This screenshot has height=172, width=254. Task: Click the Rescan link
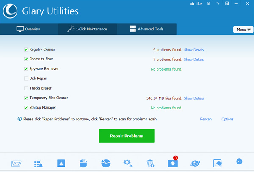(206, 119)
